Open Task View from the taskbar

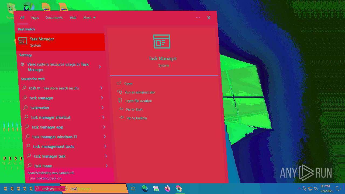point(133,189)
